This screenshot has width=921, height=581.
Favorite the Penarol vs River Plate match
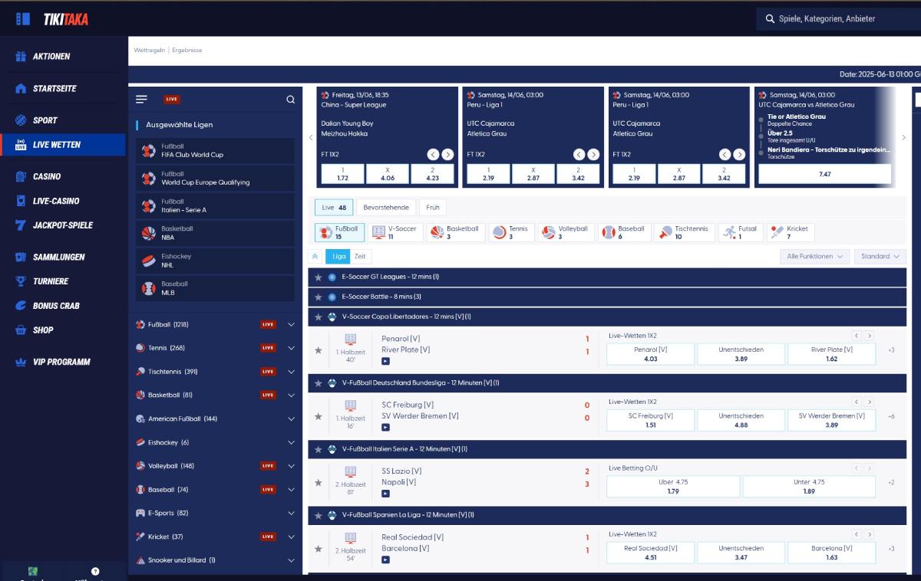[x=319, y=350]
